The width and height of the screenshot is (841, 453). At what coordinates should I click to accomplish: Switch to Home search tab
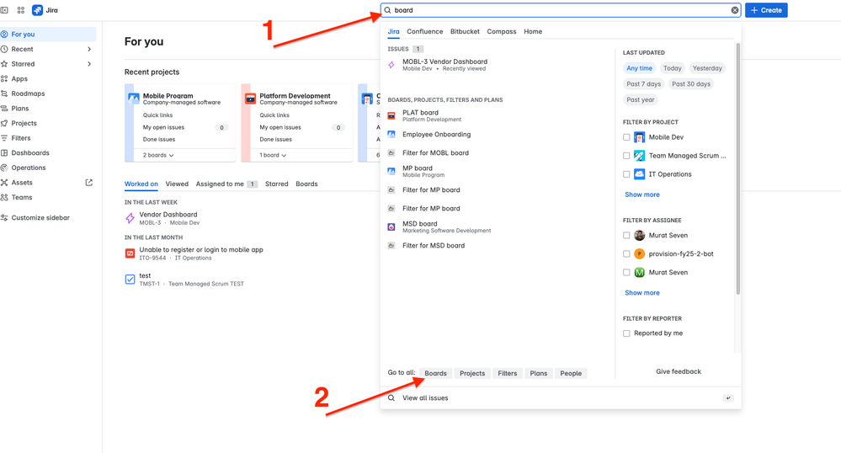click(x=533, y=32)
